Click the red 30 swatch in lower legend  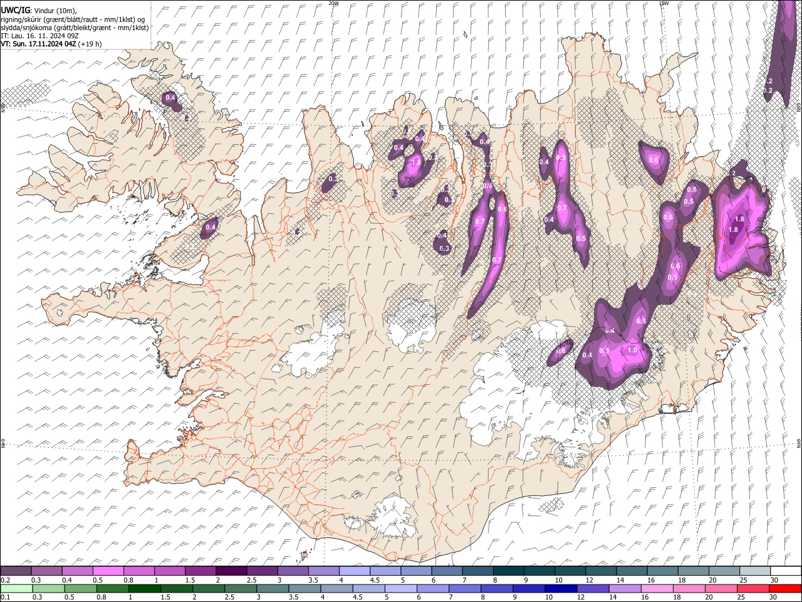click(x=785, y=589)
